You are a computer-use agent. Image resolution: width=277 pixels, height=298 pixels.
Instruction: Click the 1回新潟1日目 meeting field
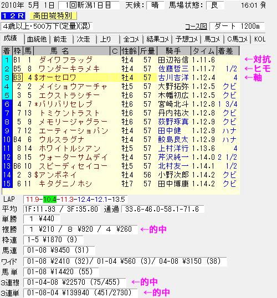[89, 6]
